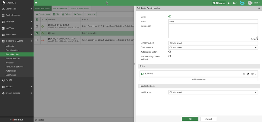Open Event Monitor in sidebar
Viewport: 262px width, 122px height.
[12, 50]
